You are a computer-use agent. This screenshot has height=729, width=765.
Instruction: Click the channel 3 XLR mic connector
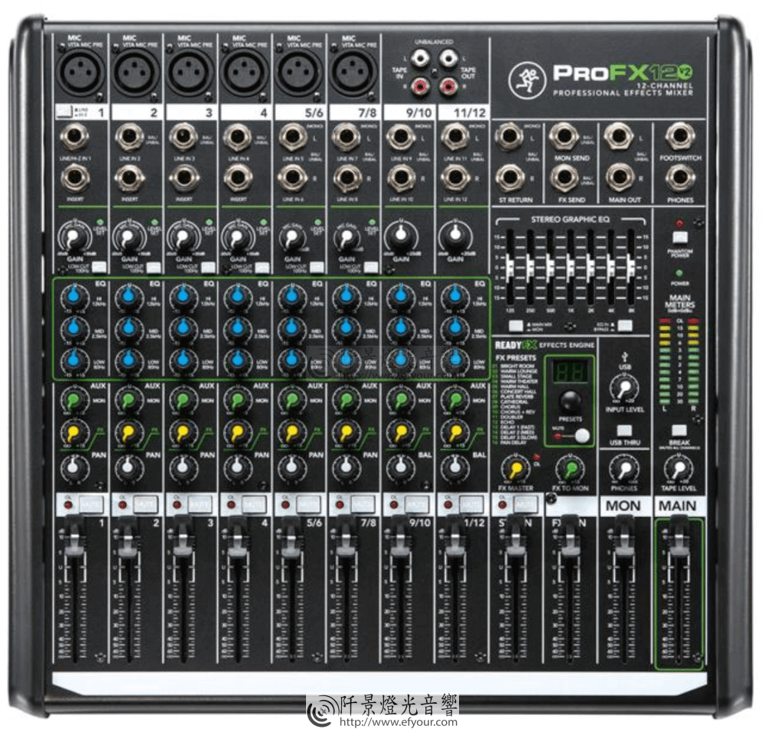click(x=189, y=72)
